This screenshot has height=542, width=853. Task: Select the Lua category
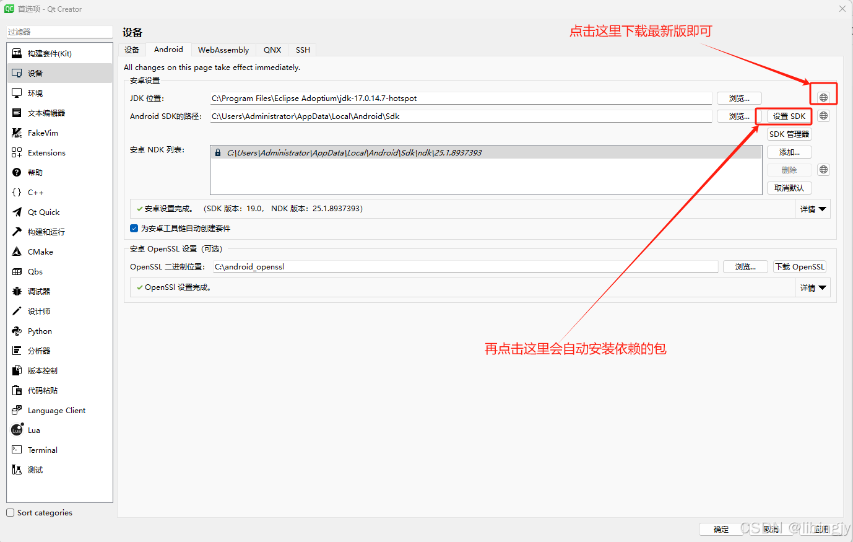tap(59, 430)
